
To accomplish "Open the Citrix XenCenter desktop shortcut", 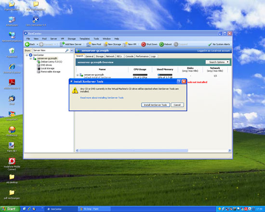I will coord(36,22).
